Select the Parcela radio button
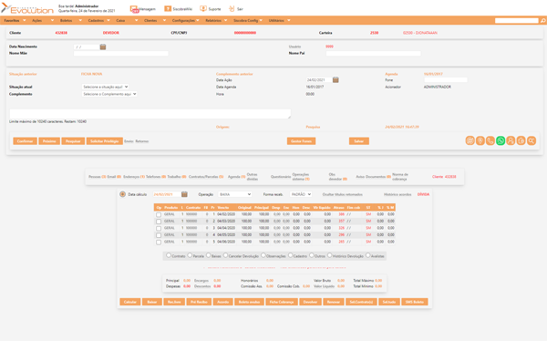The width and height of the screenshot is (547, 341). [x=190, y=255]
